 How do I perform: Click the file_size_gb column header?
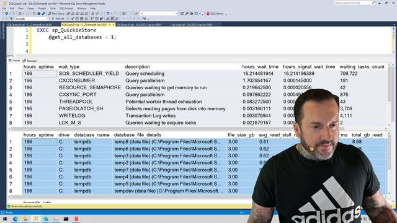coord(241,135)
